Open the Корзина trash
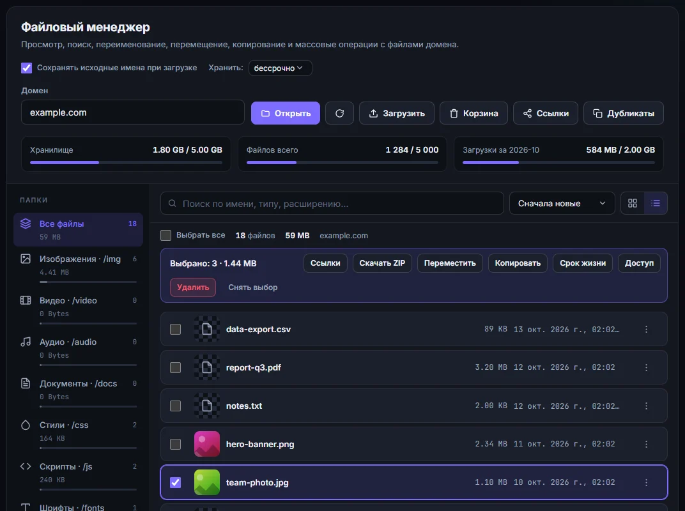 coord(473,113)
